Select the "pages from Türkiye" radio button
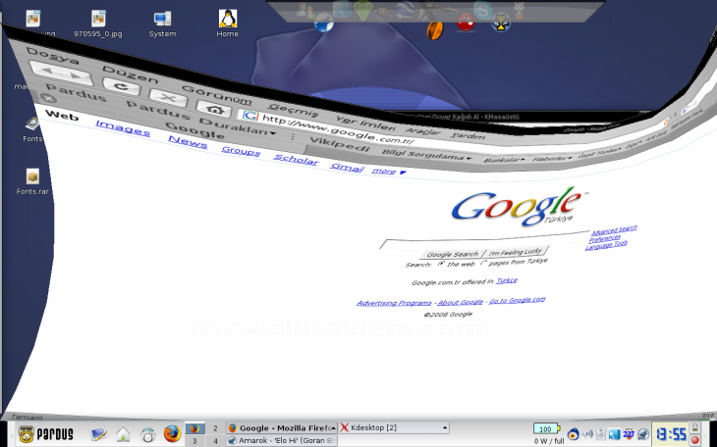717x447 pixels. [x=482, y=262]
